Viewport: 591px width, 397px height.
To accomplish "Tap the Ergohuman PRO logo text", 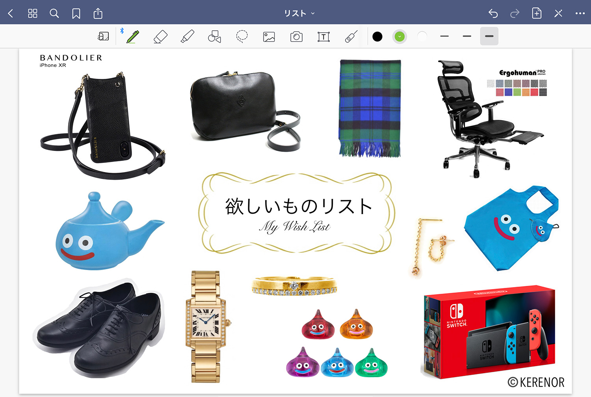I will pyautogui.click(x=522, y=73).
